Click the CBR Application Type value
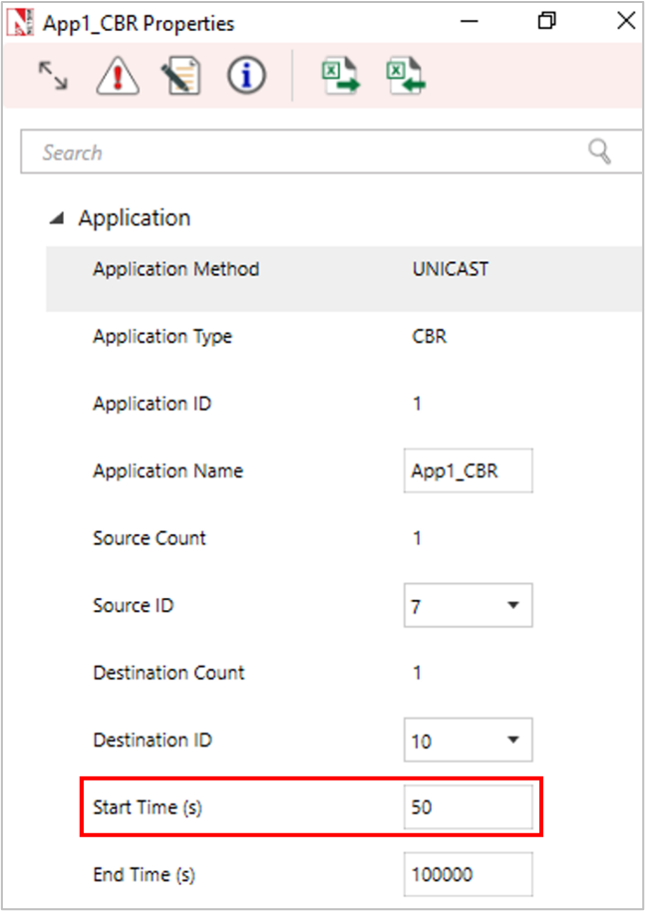 click(430, 337)
